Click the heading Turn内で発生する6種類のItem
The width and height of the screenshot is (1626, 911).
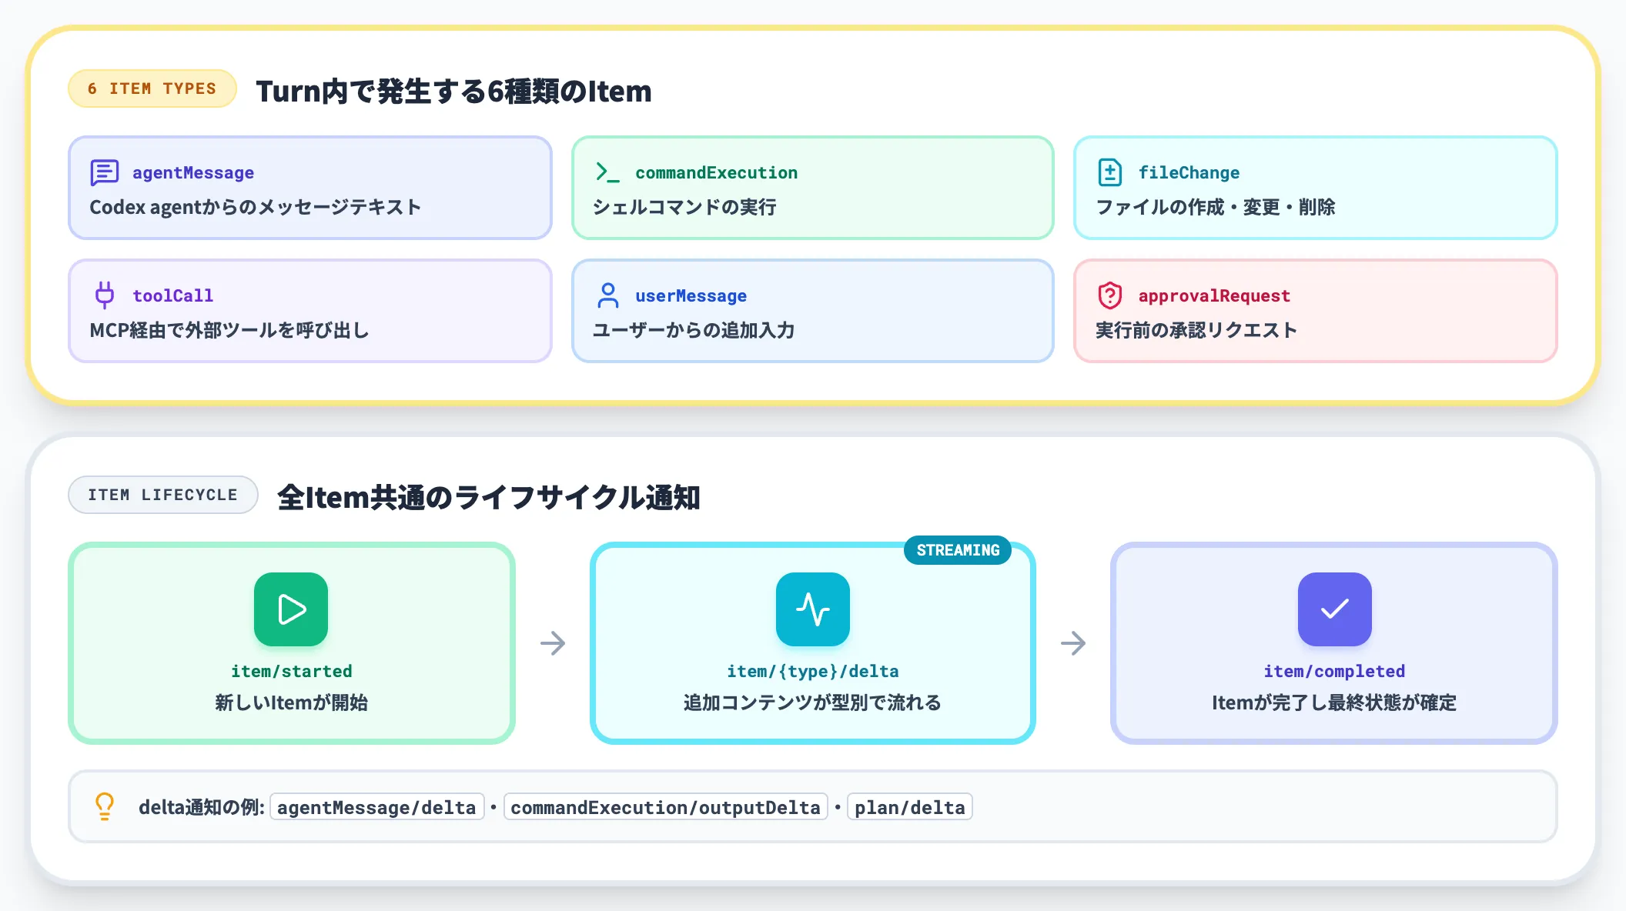453,91
